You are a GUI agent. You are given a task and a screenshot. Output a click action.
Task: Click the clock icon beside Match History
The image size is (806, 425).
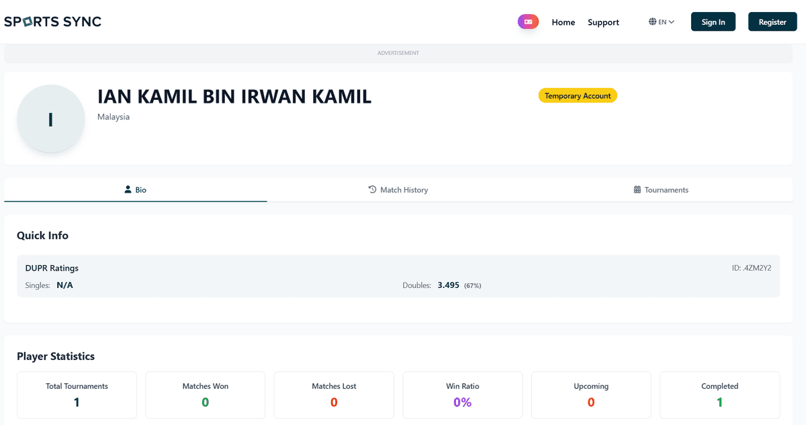[x=371, y=189]
